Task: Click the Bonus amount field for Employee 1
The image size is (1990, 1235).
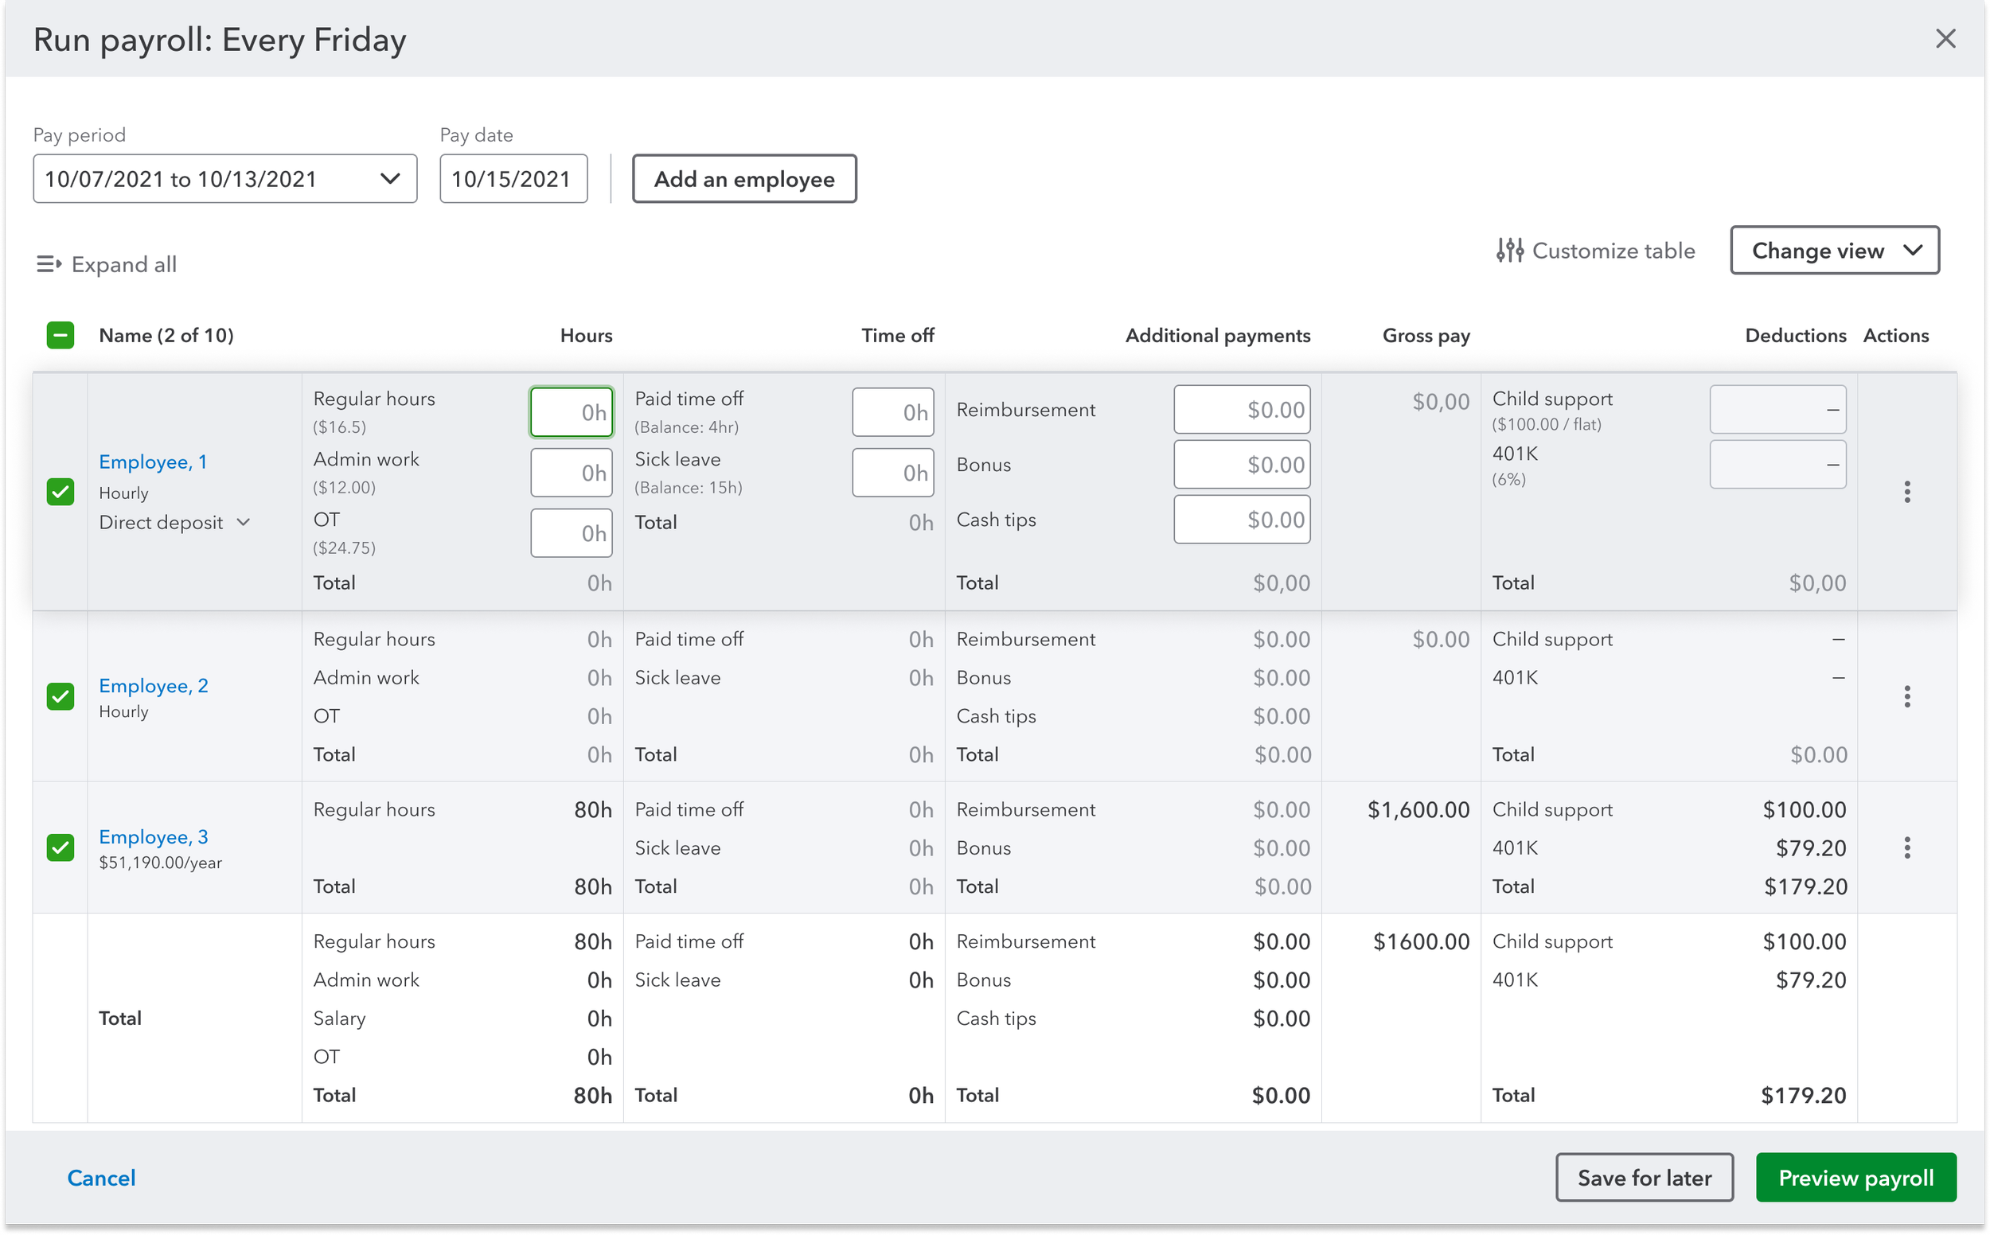Action: pos(1241,465)
